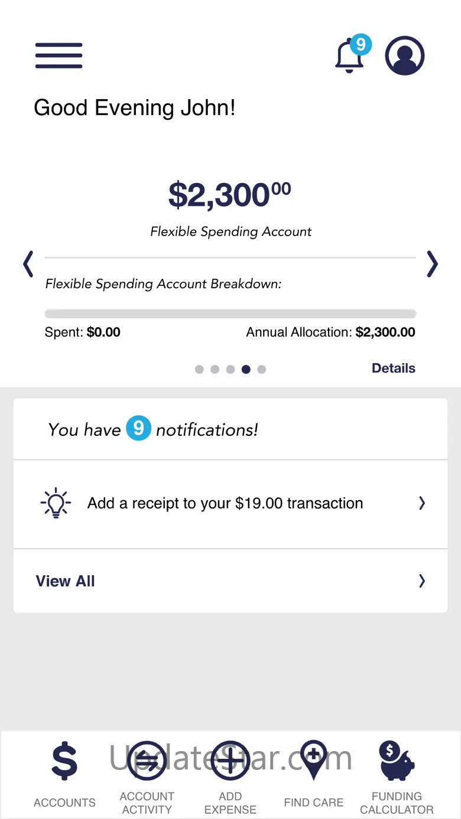This screenshot has width=461, height=819.
Task: Go to the previous account with left arrow
Action: [x=28, y=264]
